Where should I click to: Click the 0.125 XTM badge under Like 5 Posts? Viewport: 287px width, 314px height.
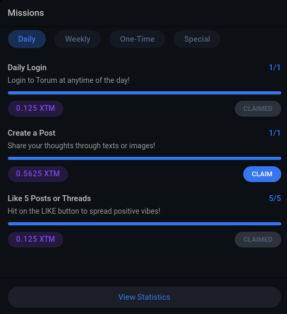pyautogui.click(x=35, y=239)
